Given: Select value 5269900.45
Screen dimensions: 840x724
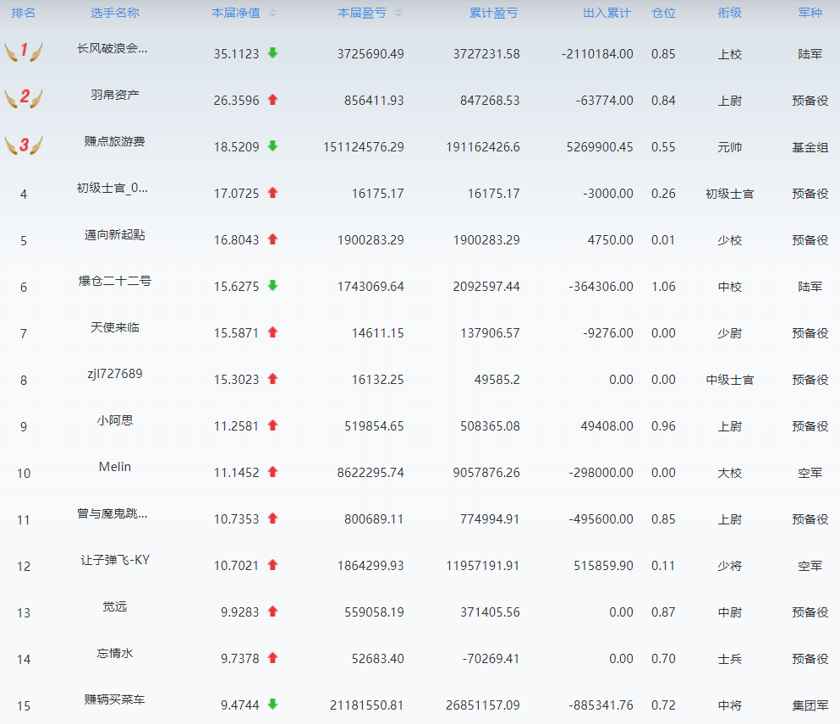Looking at the screenshot, I should pos(600,147).
